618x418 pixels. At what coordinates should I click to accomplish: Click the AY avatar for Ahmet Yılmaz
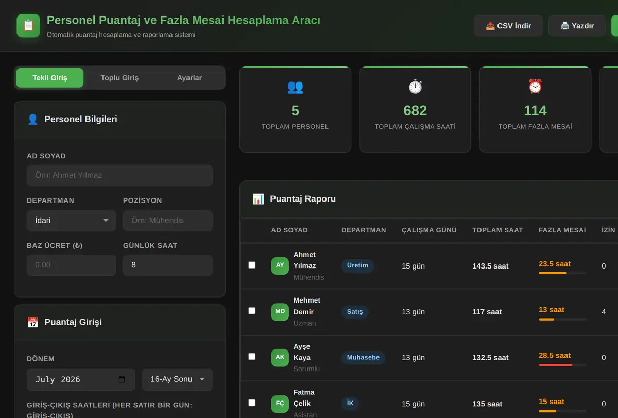click(280, 265)
